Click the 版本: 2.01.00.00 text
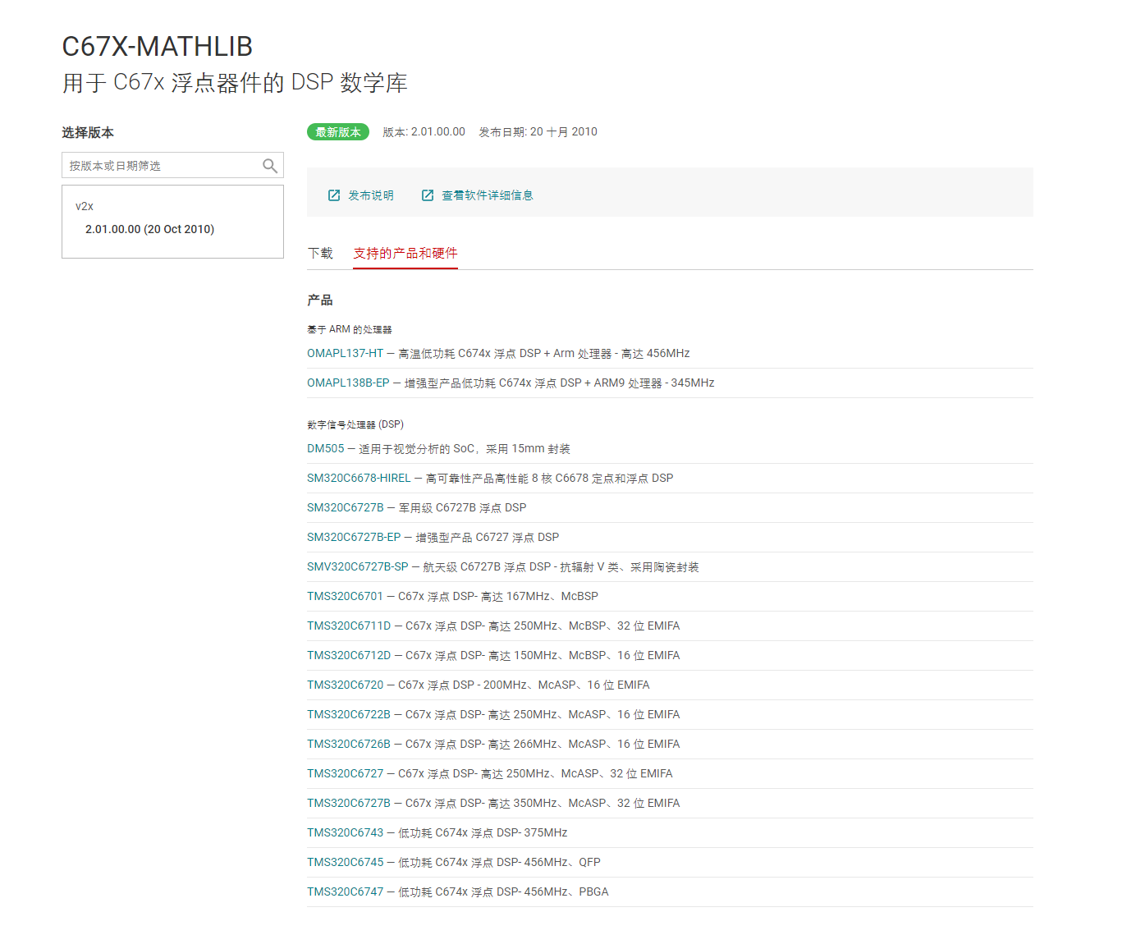 pos(424,131)
